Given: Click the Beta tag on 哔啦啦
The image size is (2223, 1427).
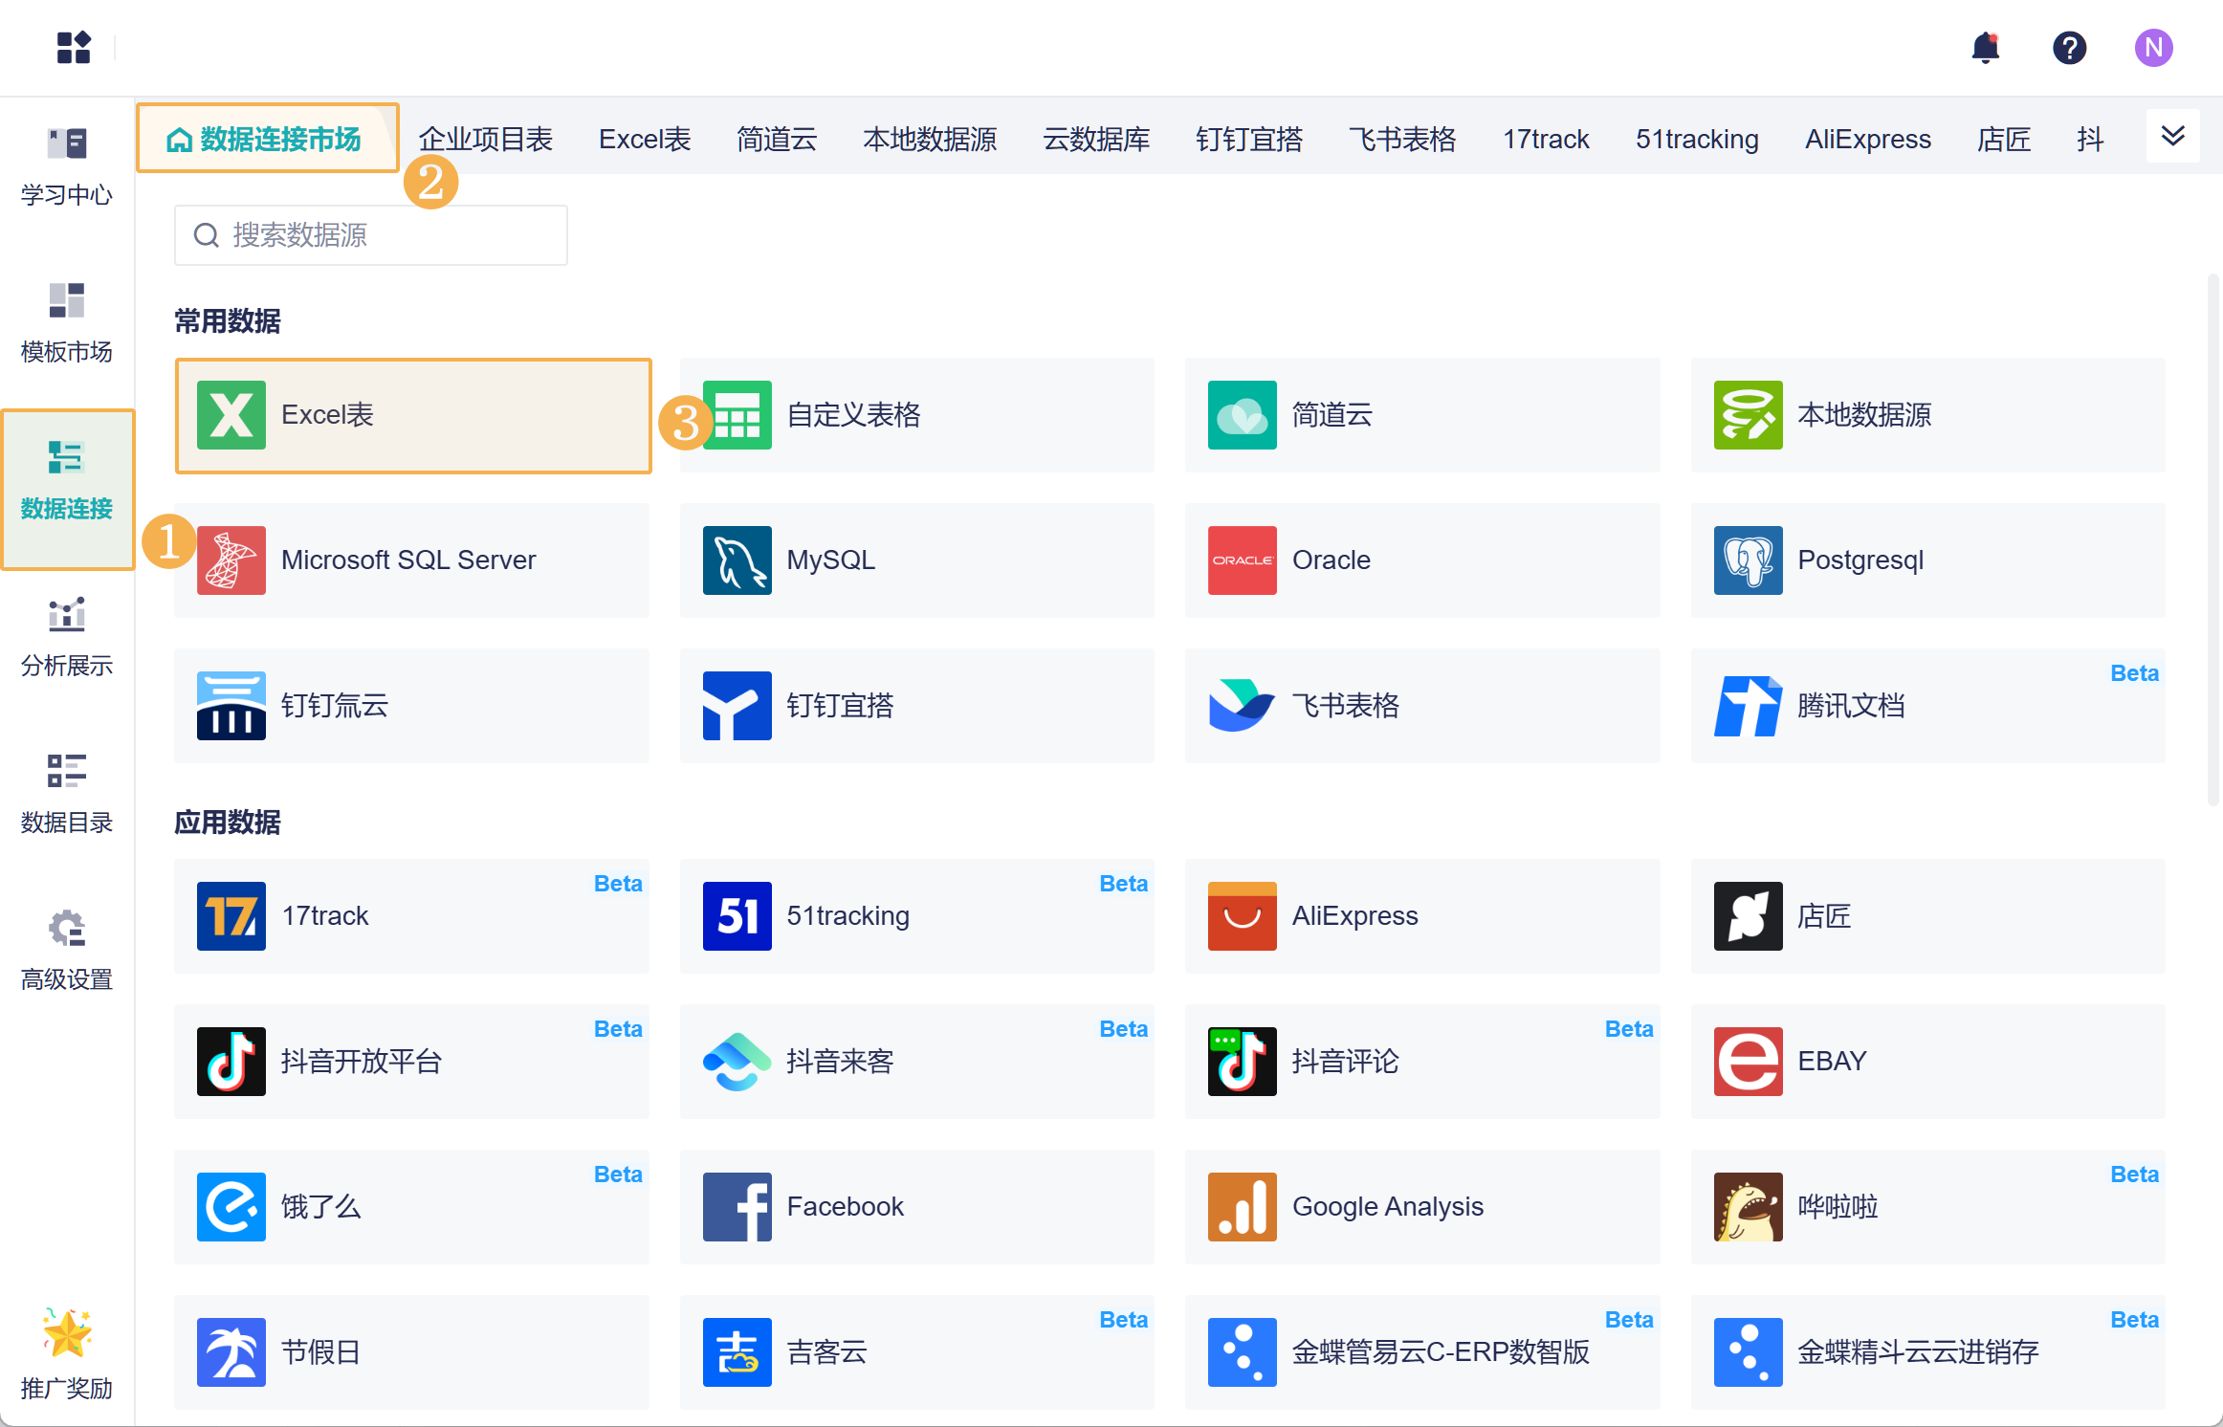Looking at the screenshot, I should pyautogui.click(x=2134, y=1175).
